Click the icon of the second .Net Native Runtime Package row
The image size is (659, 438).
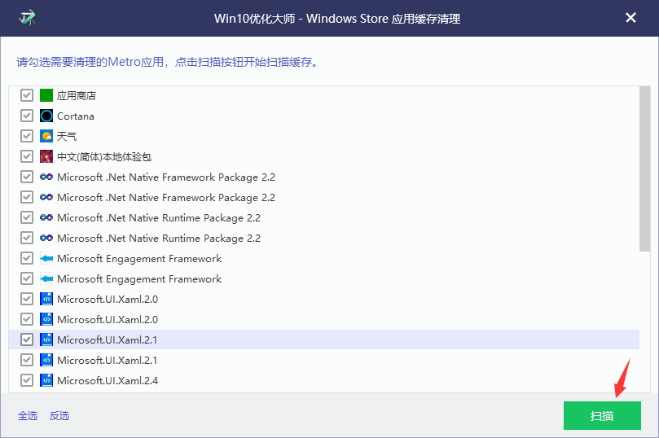(46, 238)
